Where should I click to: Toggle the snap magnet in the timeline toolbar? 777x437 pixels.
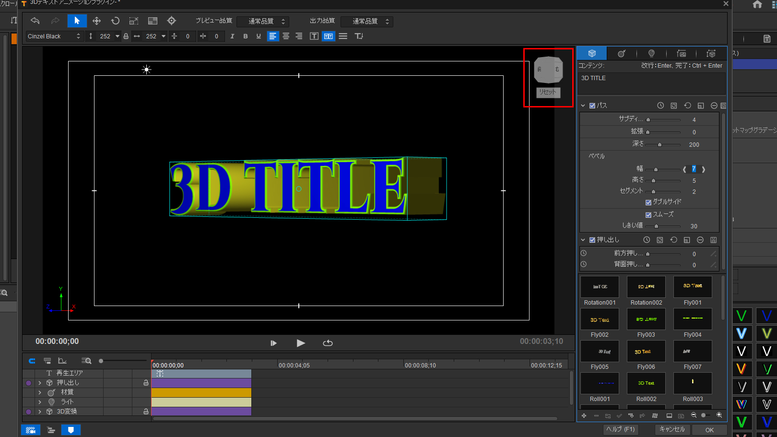[32, 361]
